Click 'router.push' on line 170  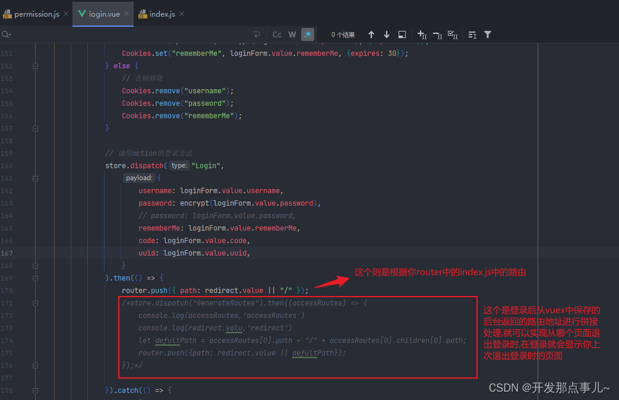pos(144,291)
